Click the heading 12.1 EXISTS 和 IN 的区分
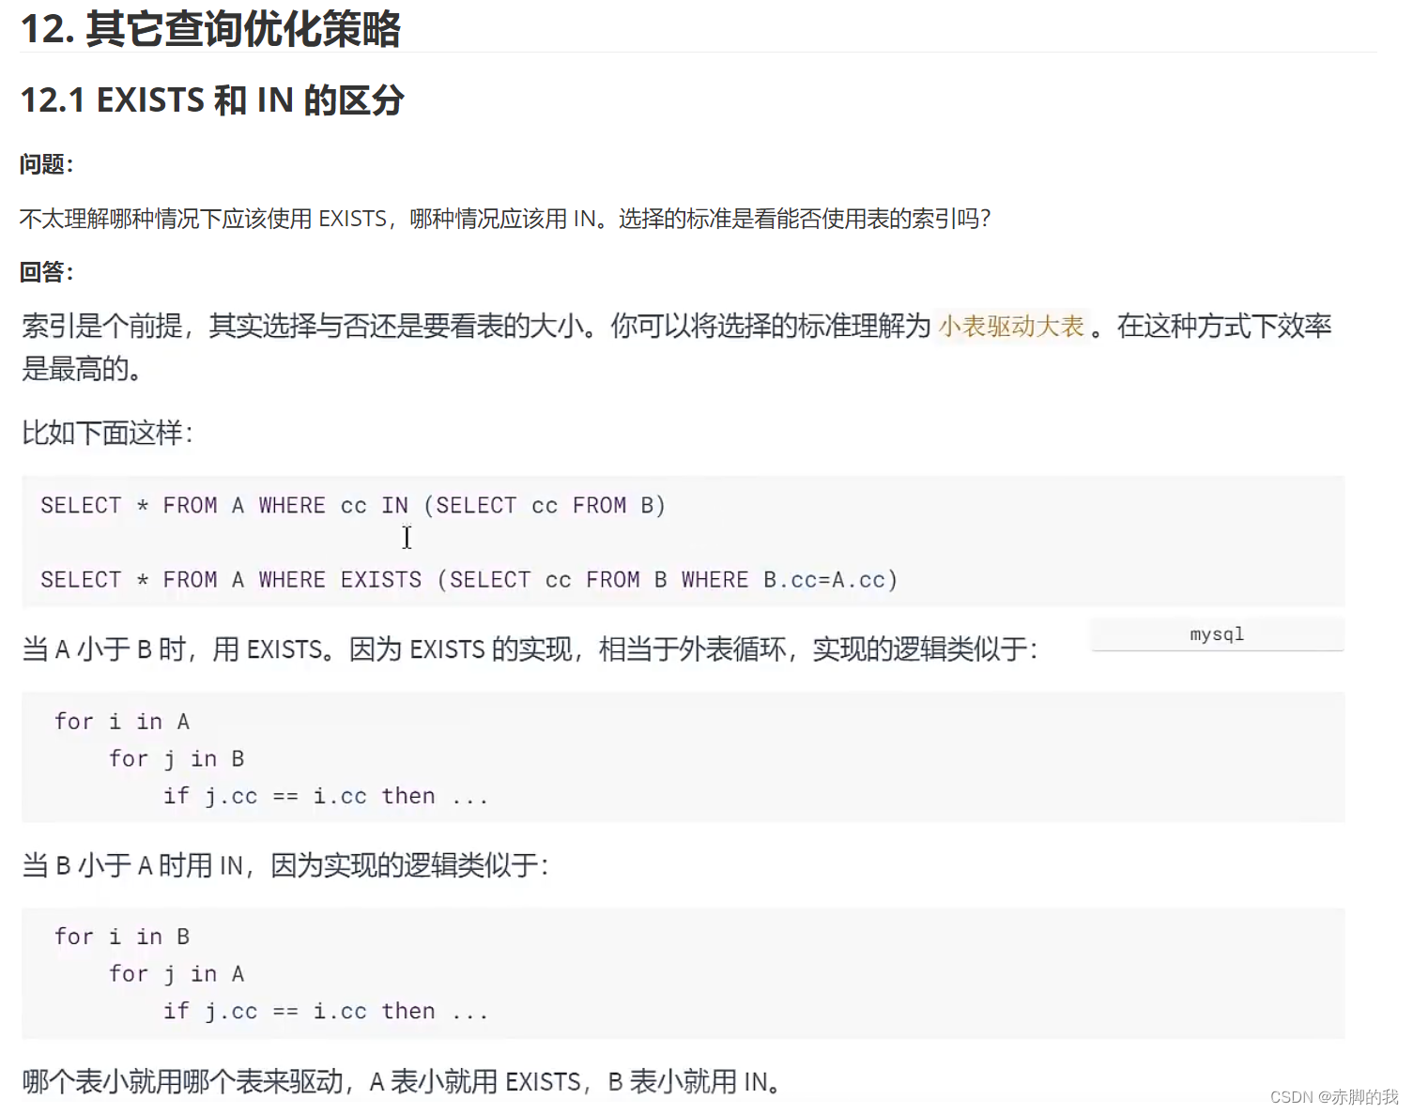 [x=212, y=100]
